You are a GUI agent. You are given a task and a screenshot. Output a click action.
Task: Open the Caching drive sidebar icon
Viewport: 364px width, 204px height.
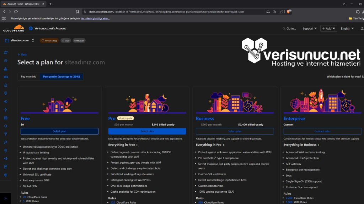(6, 118)
